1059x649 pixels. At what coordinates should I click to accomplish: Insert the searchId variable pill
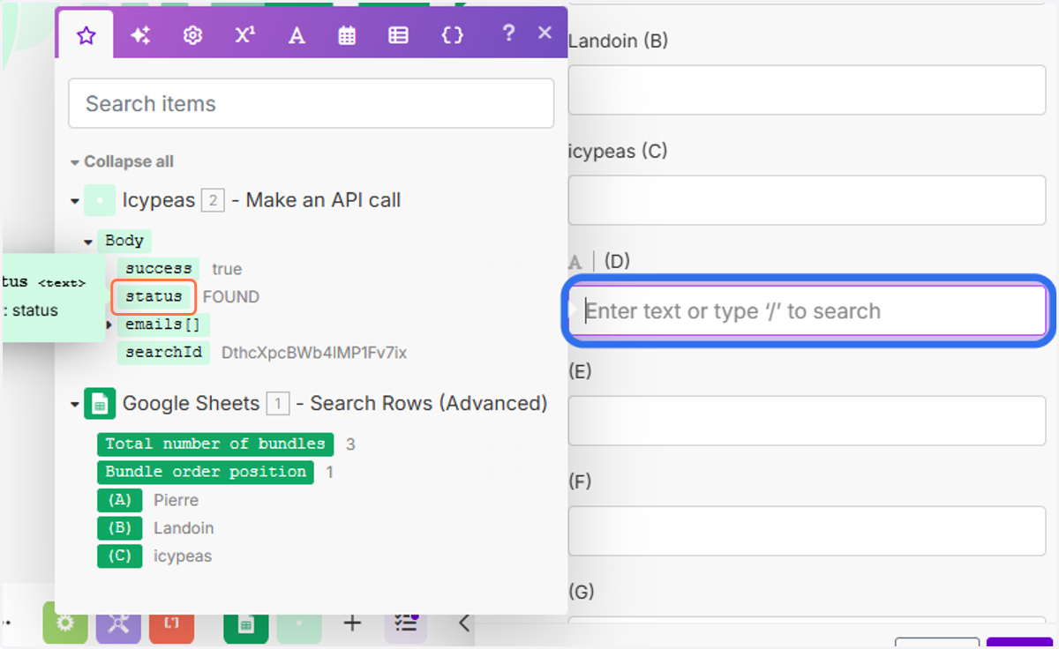point(163,353)
